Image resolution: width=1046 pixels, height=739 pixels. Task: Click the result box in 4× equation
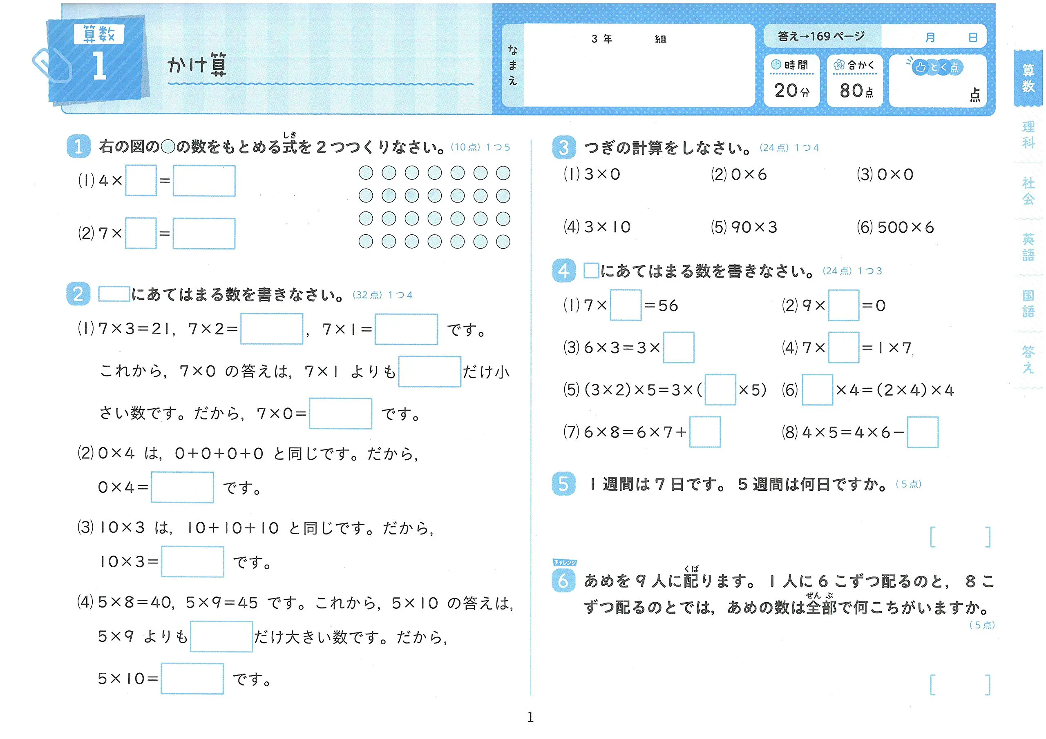[205, 182]
